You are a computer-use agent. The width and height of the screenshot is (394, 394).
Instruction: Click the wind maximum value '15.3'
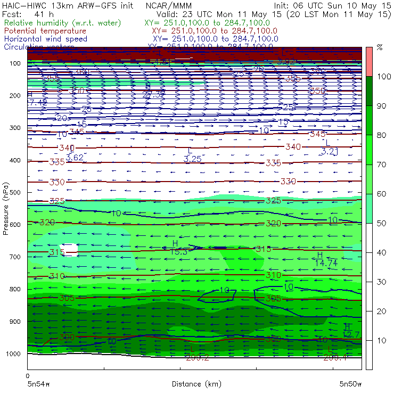[179, 251]
